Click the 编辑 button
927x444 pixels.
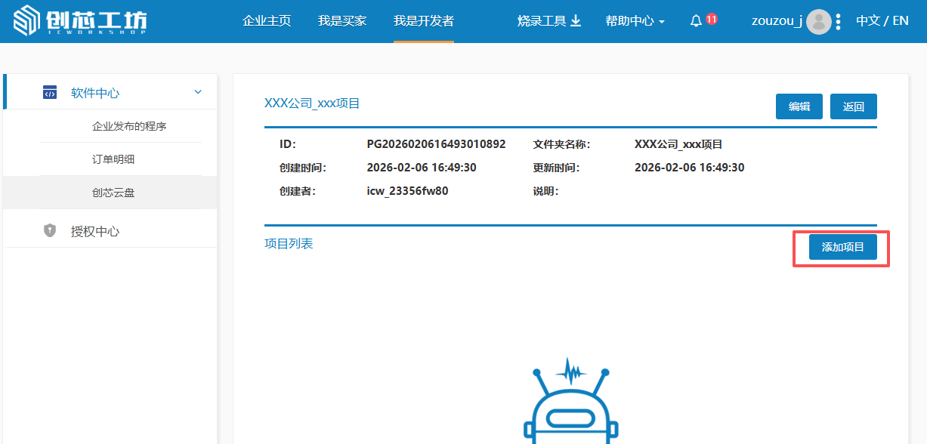pyautogui.click(x=799, y=106)
